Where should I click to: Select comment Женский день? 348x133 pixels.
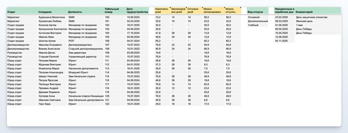304,21
